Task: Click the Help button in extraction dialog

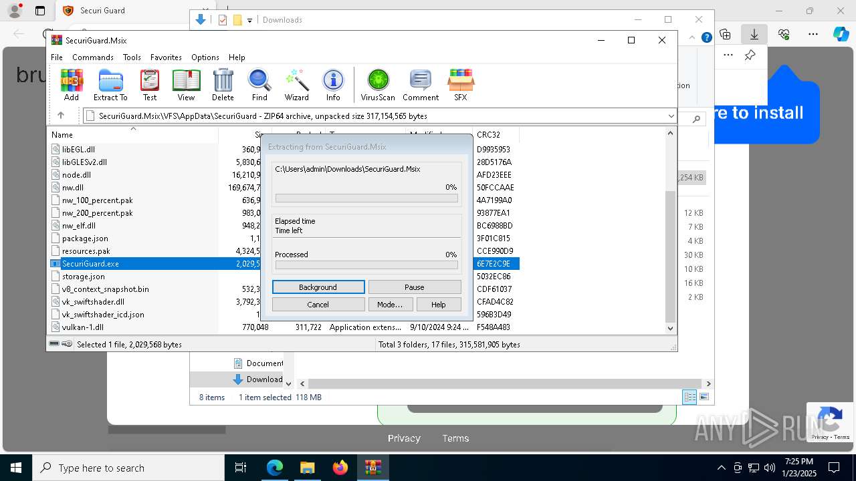Action: tap(439, 305)
